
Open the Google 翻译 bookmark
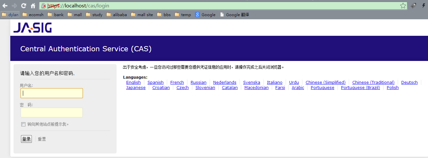234,15
